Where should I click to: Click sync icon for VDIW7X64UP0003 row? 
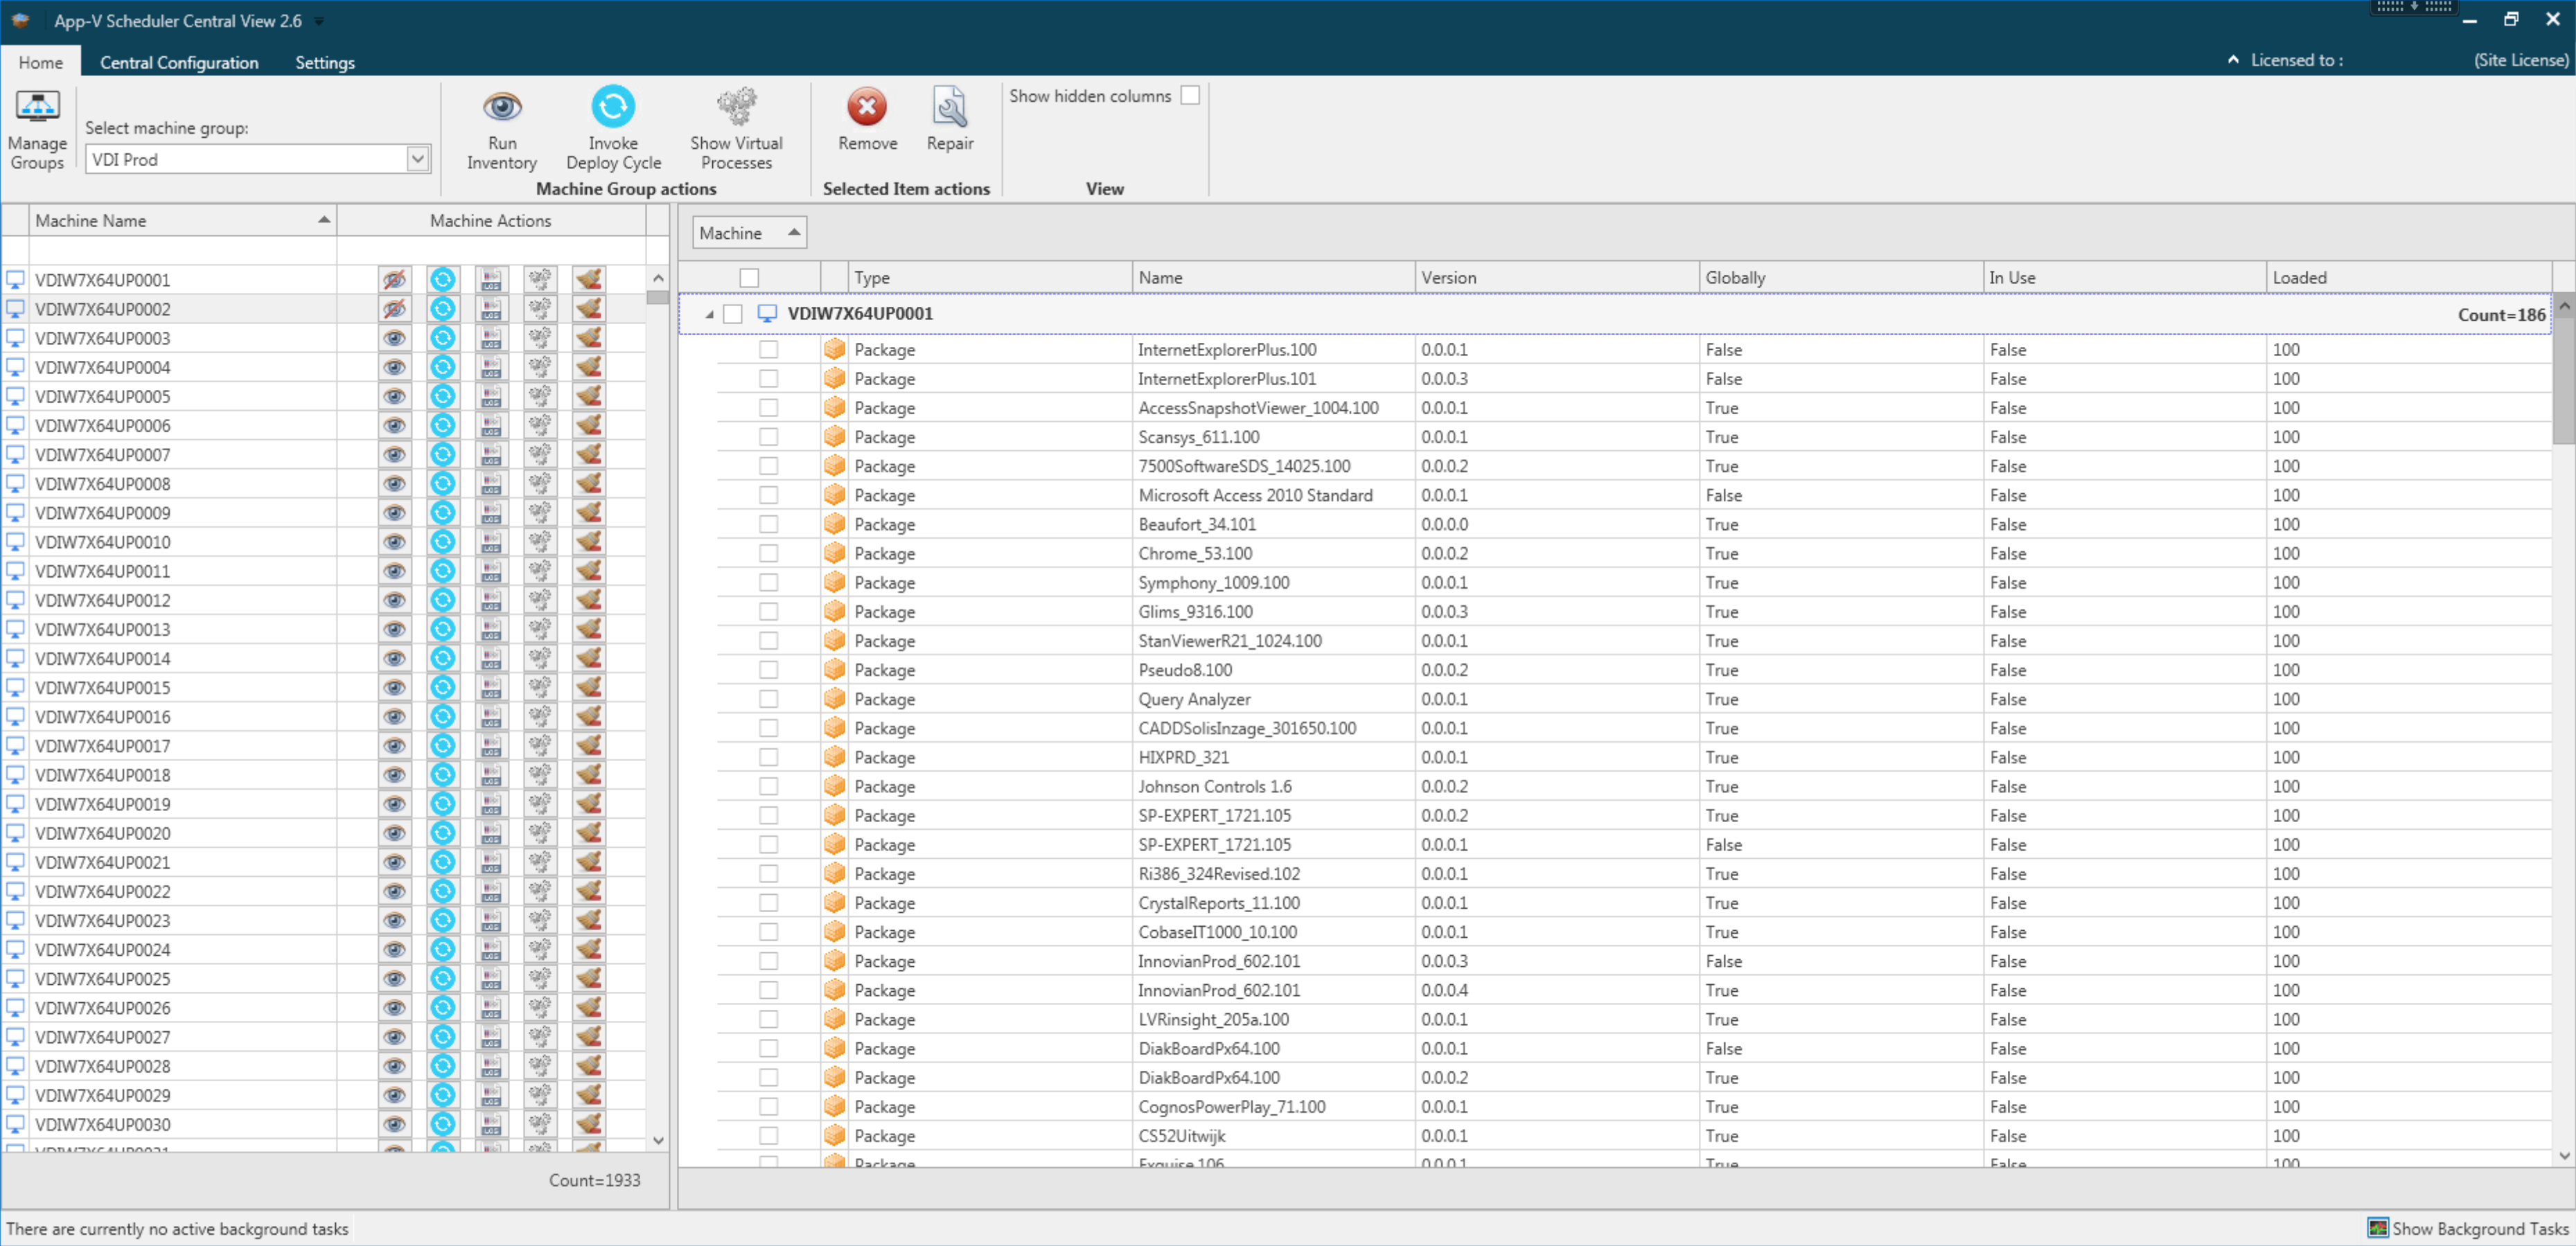443,338
